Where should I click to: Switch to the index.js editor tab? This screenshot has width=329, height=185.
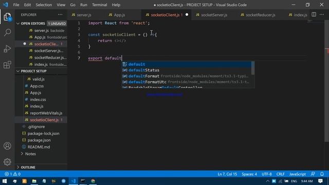300,15
